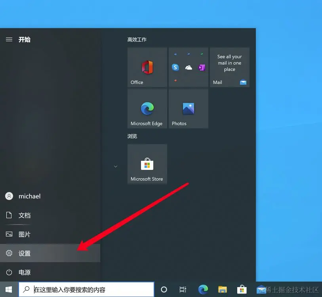Click the magnifier icon in search box

pos(26,289)
